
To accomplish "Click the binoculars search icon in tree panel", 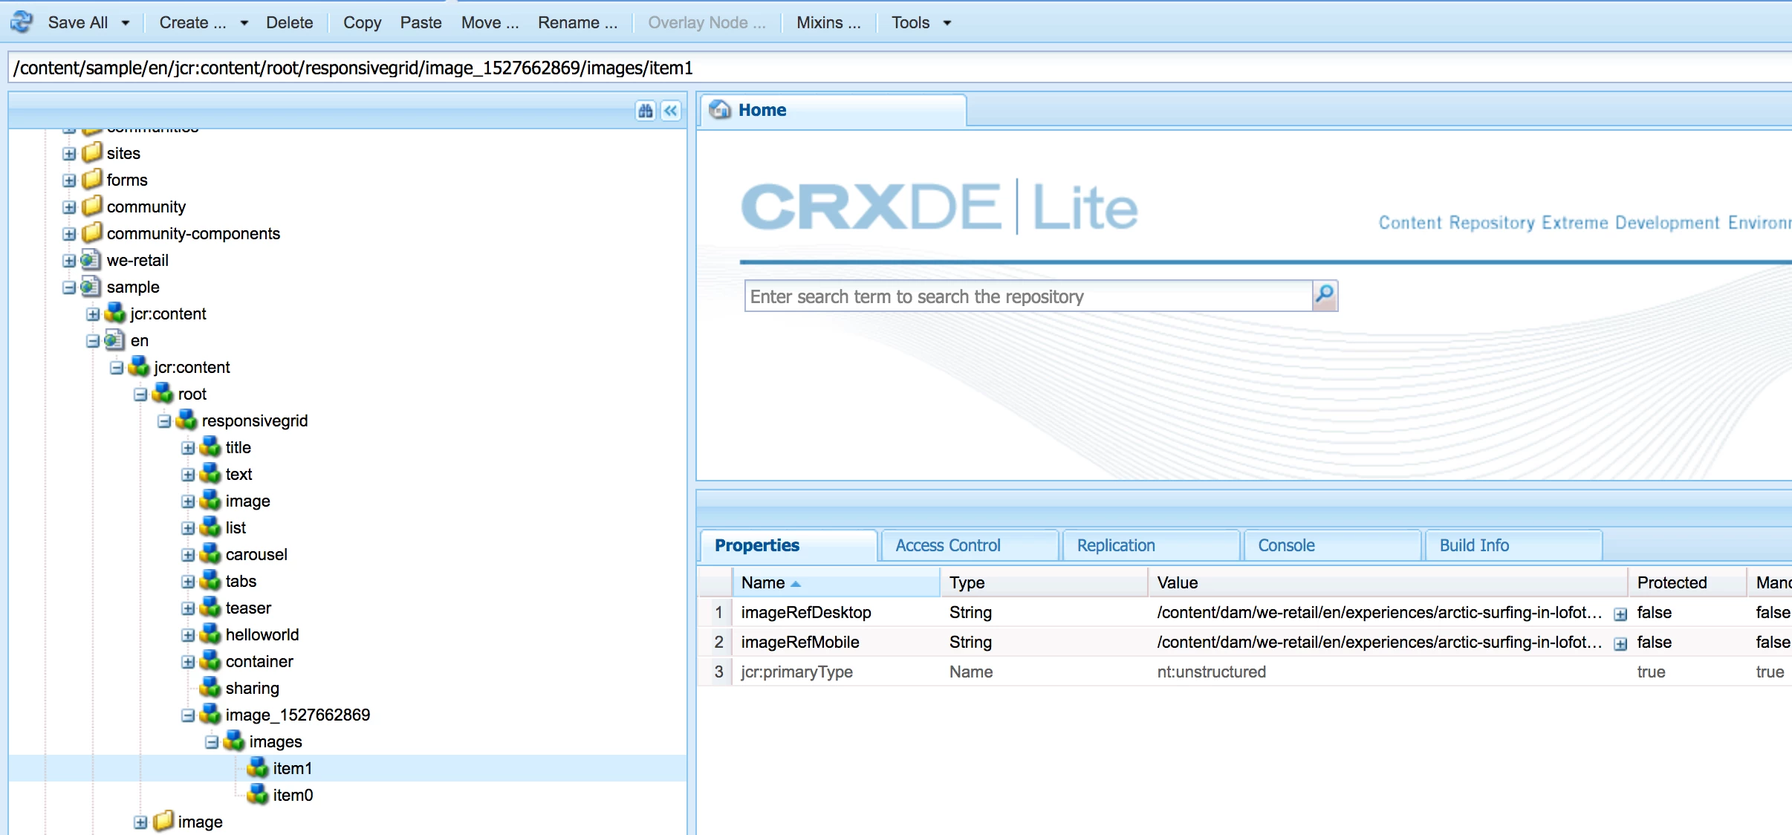I will pos(645,111).
